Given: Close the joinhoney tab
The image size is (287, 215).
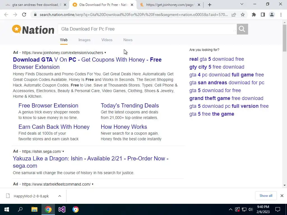Looking at the screenshot, I should [199, 5].
